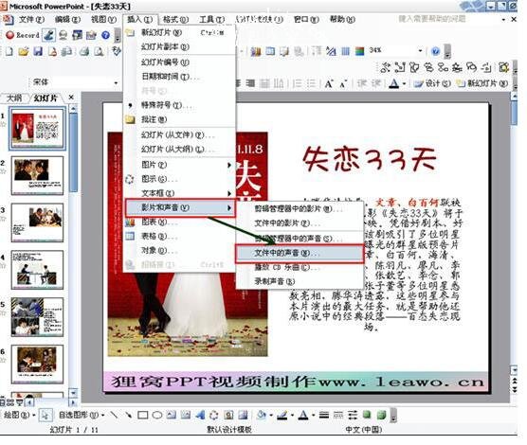Click the Line Style icon

[324, 415]
